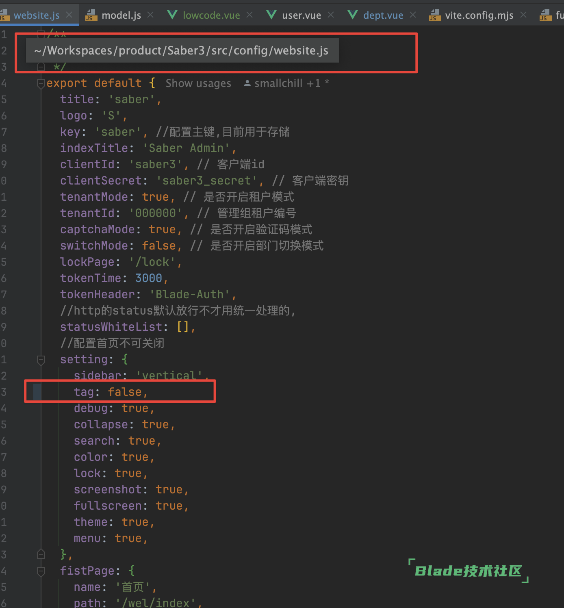
Task: Click the menu: true line
Action: (x=111, y=539)
